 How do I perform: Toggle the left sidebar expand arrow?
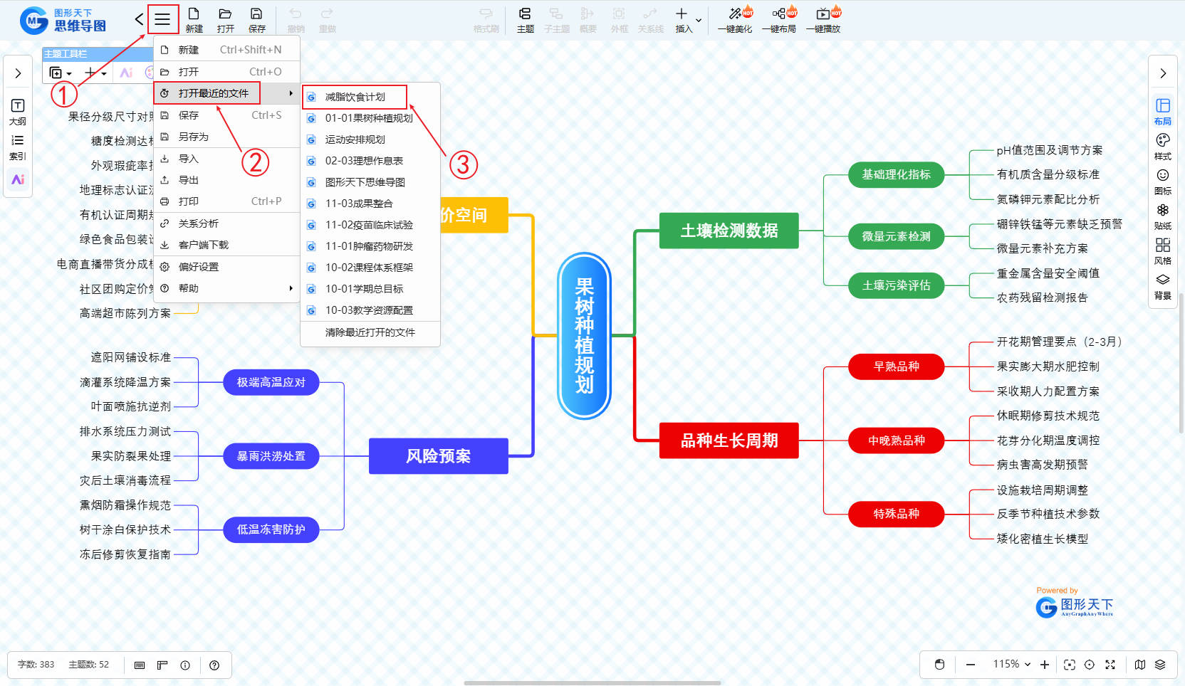click(18, 73)
